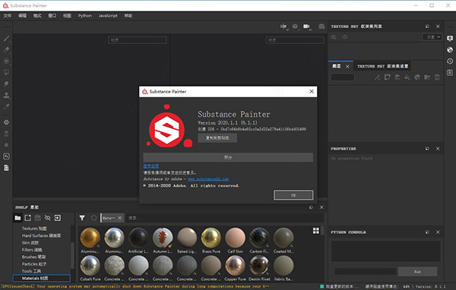The width and height of the screenshot is (456, 290).
Task: Open layers blending mode dropdown field
Action: 343,77
